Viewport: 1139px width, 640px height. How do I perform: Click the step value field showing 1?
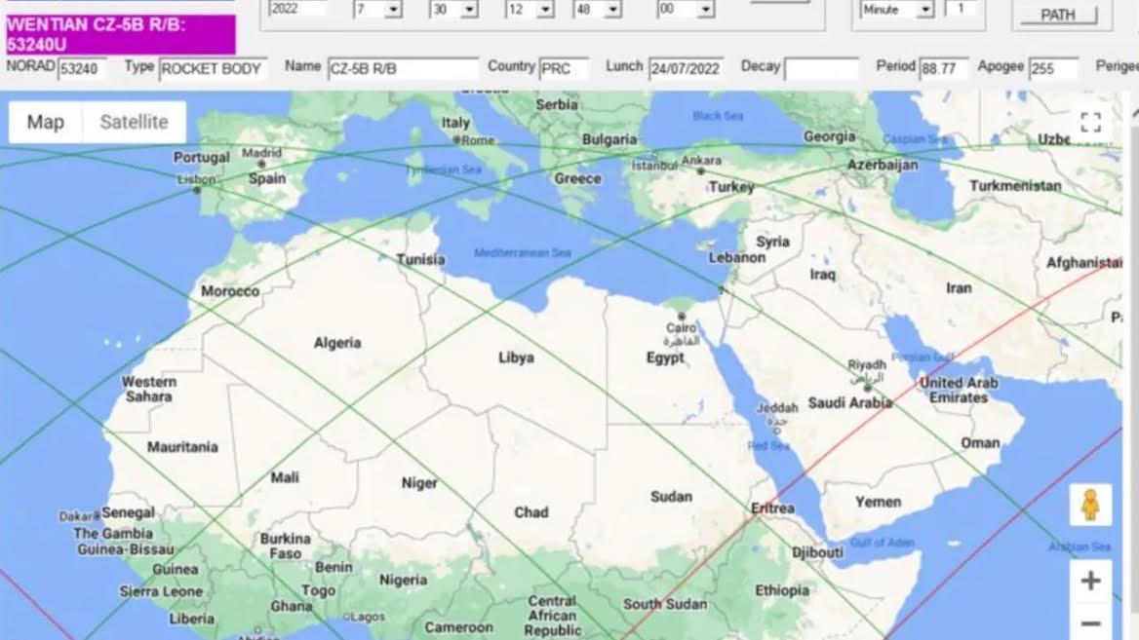960,9
